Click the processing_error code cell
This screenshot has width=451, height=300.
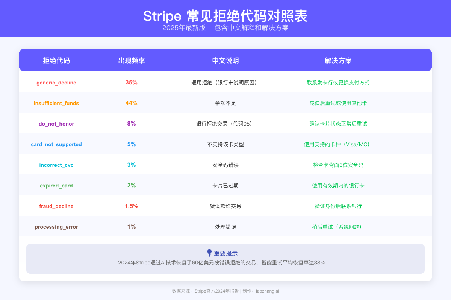coord(56,227)
